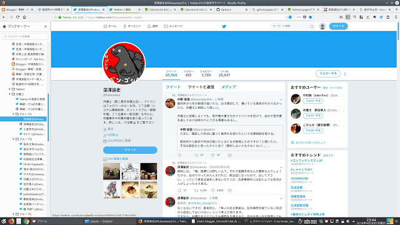Image resolution: width=400 pixels, height=225 pixels.
Task: Open Twitter Moments navigation item
Action: (x=132, y=26)
